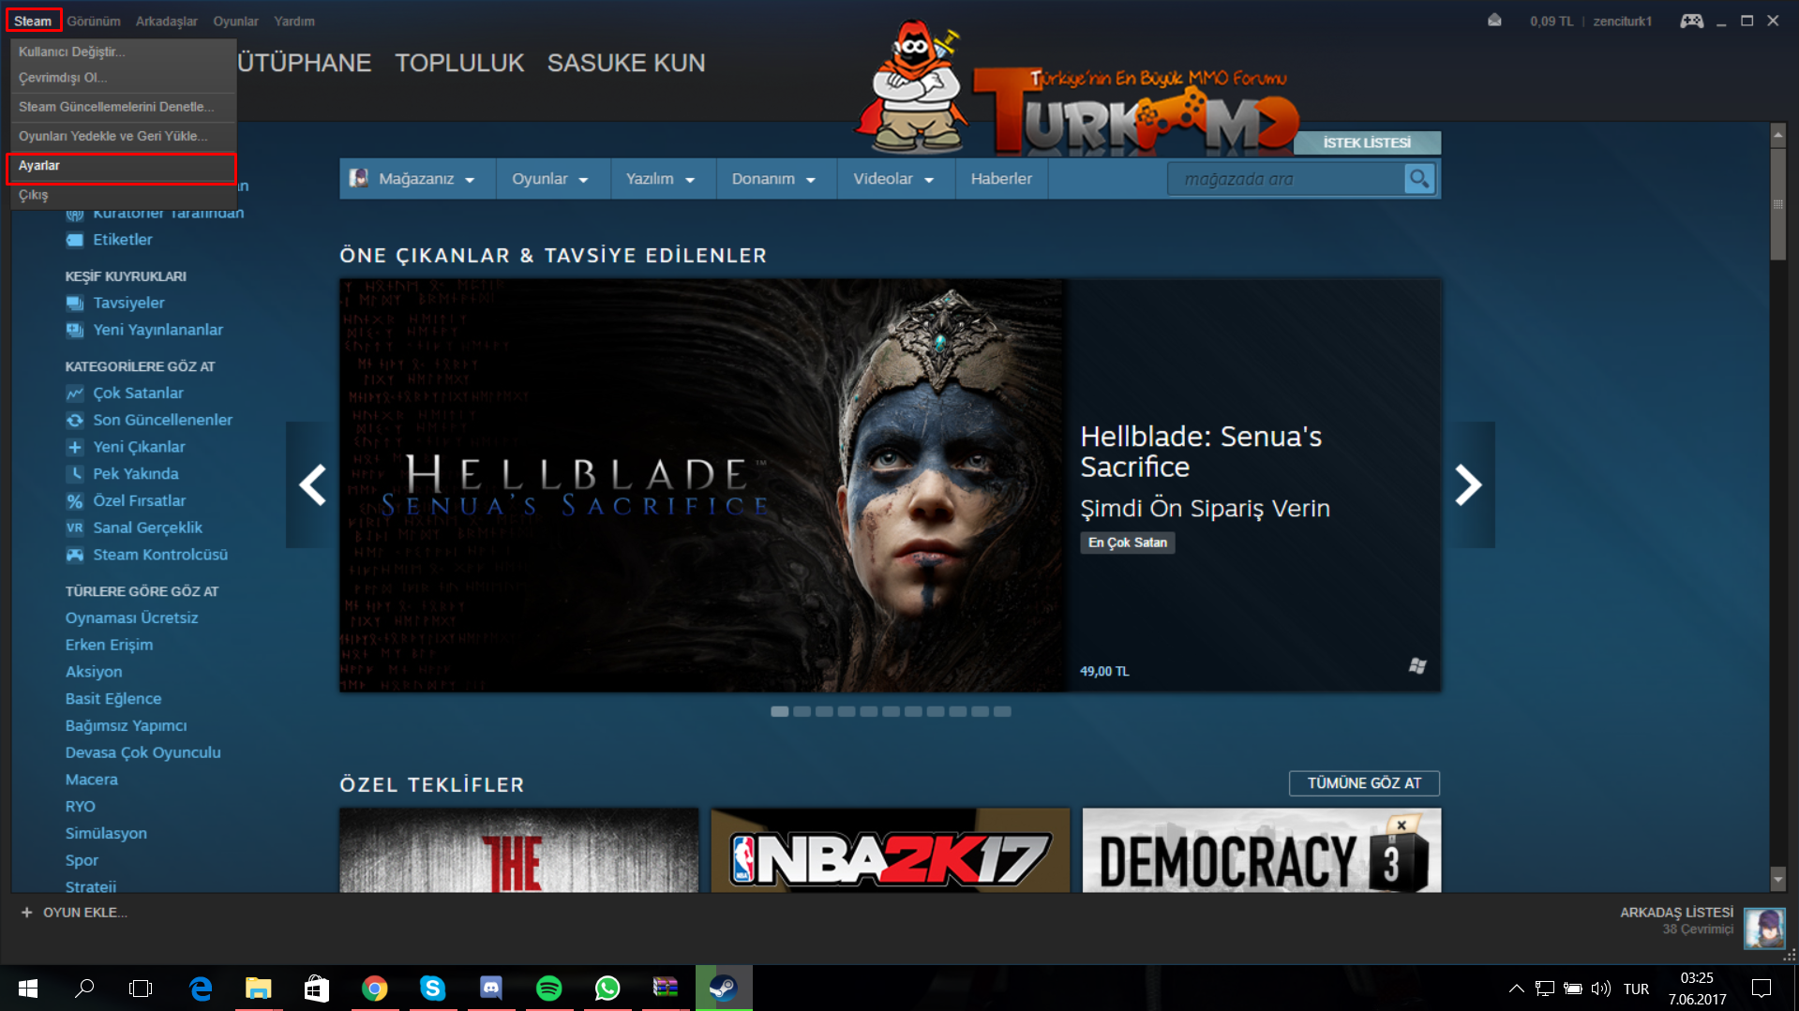The width and height of the screenshot is (1799, 1011).
Task: Click the Pek Yakında clock icon
Action: [x=75, y=474]
